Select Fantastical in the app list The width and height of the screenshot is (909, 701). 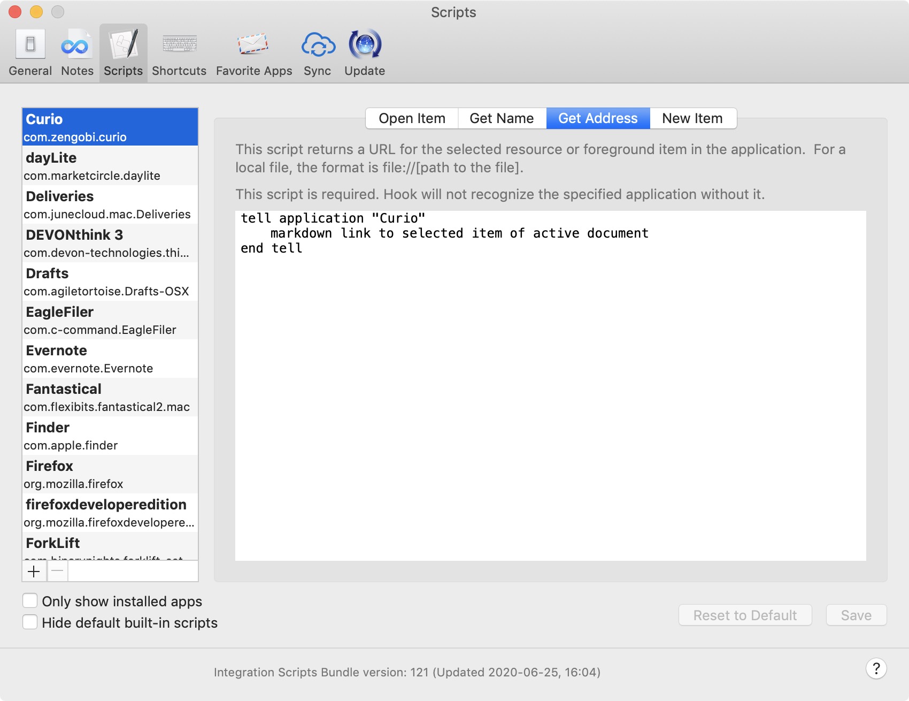coord(110,397)
